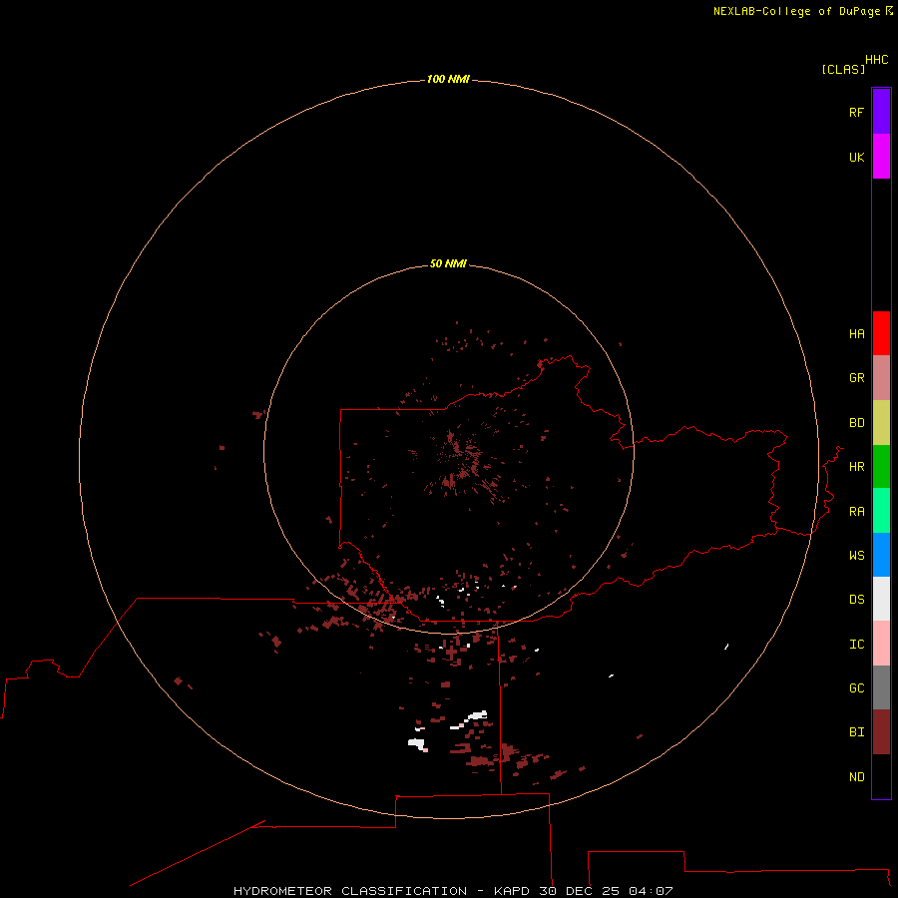Click the RA legend label
This screenshot has width=898, height=898.
[x=857, y=512]
